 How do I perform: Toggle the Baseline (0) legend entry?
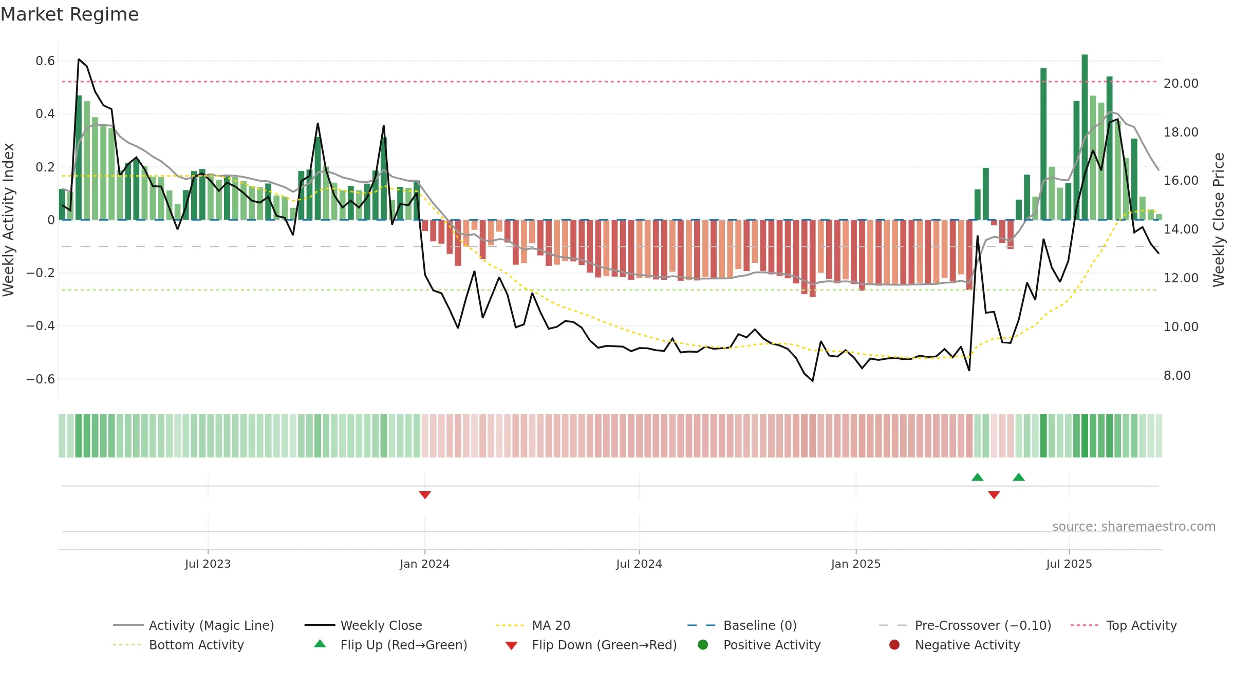(742, 625)
